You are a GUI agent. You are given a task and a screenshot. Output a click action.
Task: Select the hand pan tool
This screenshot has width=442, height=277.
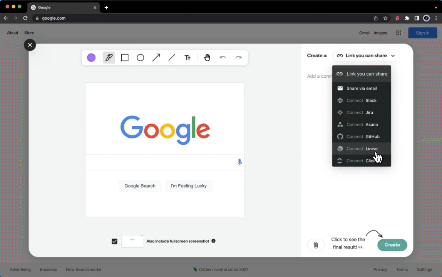tap(207, 58)
